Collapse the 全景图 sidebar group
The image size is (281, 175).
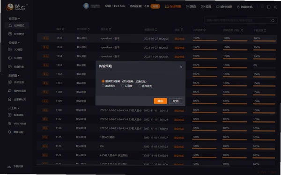(x=14, y=75)
